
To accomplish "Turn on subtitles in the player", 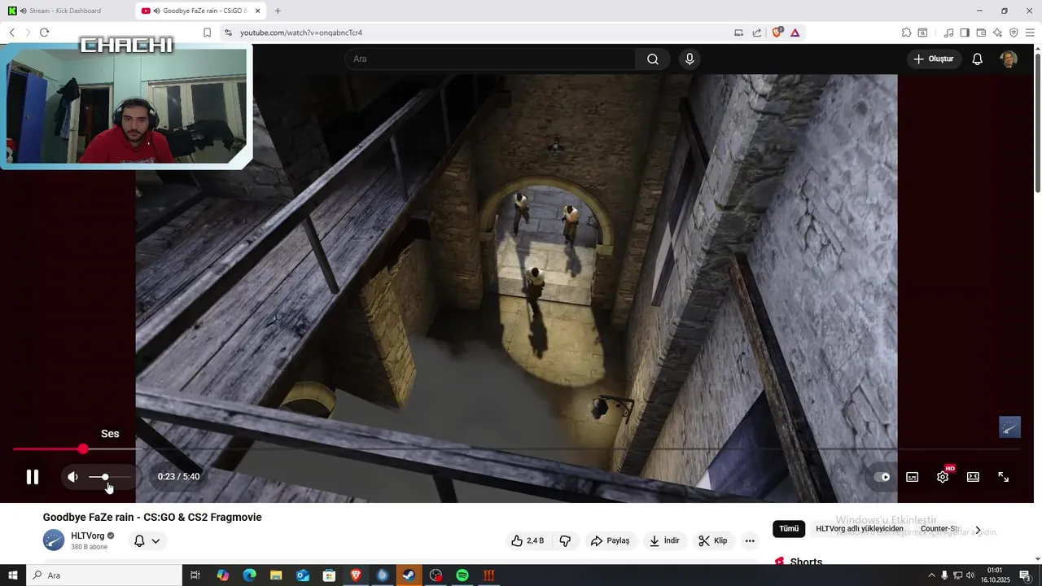I will tap(913, 477).
